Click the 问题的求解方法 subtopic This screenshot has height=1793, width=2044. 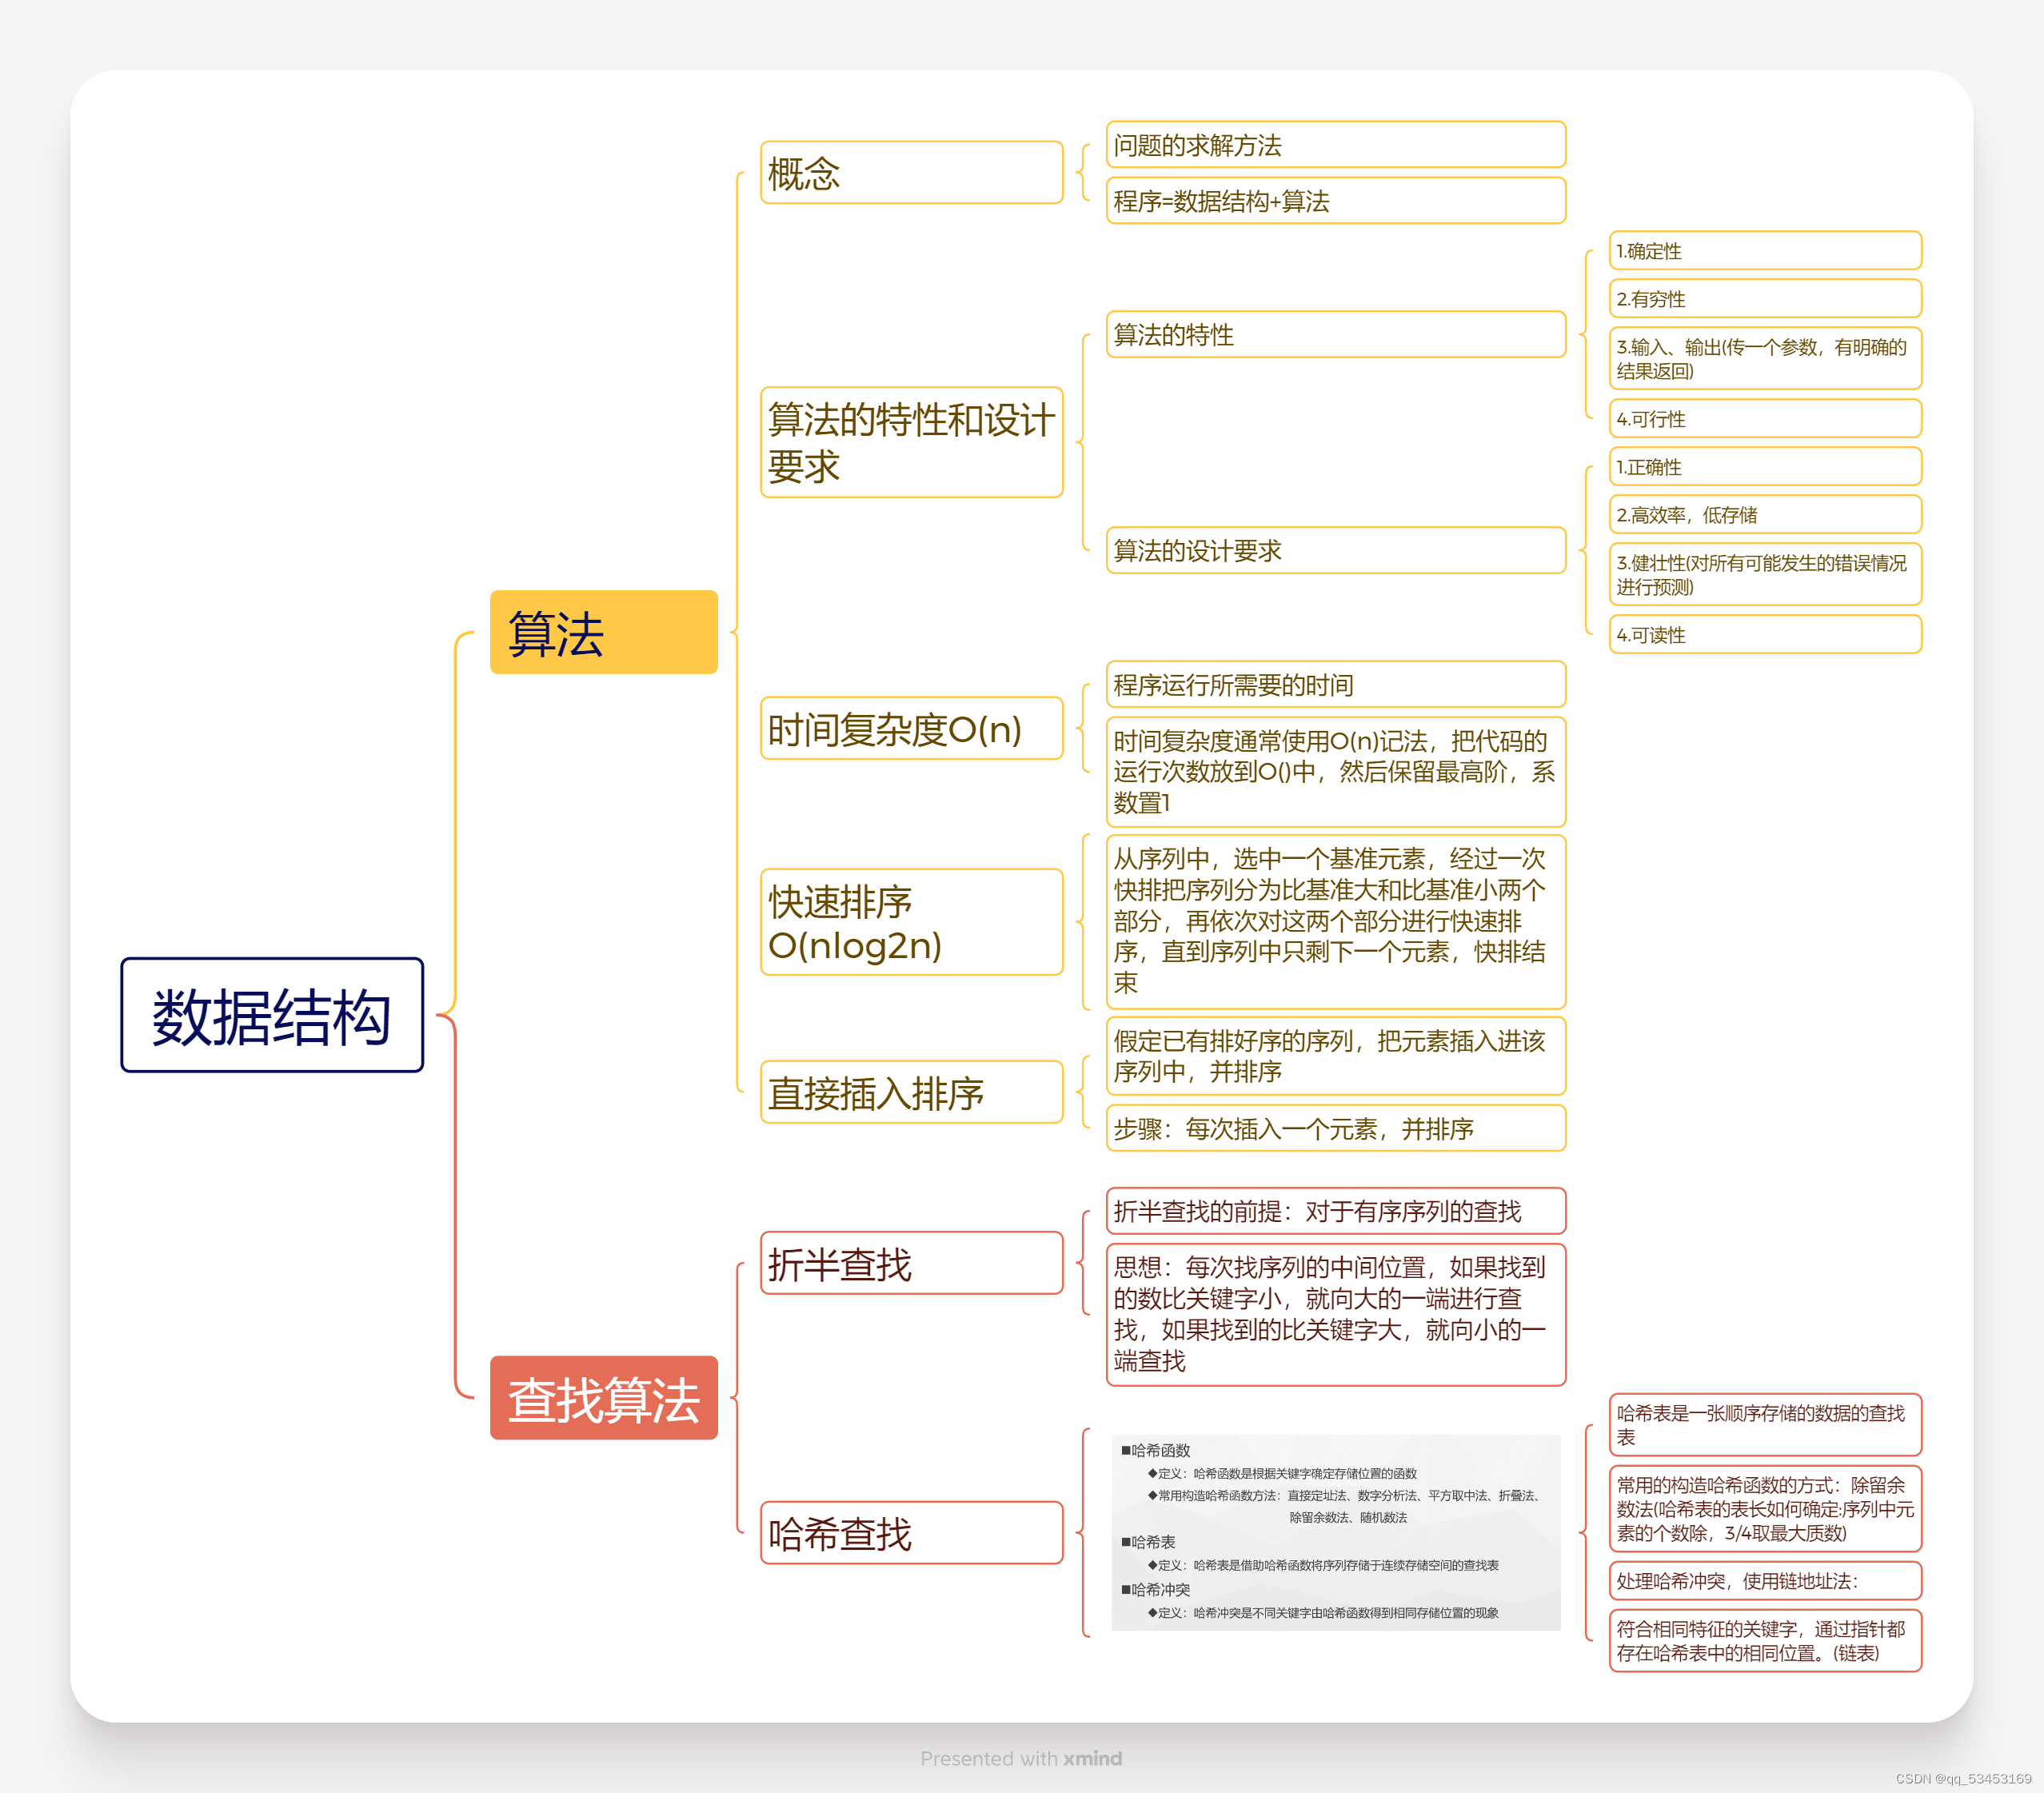tap(1335, 145)
